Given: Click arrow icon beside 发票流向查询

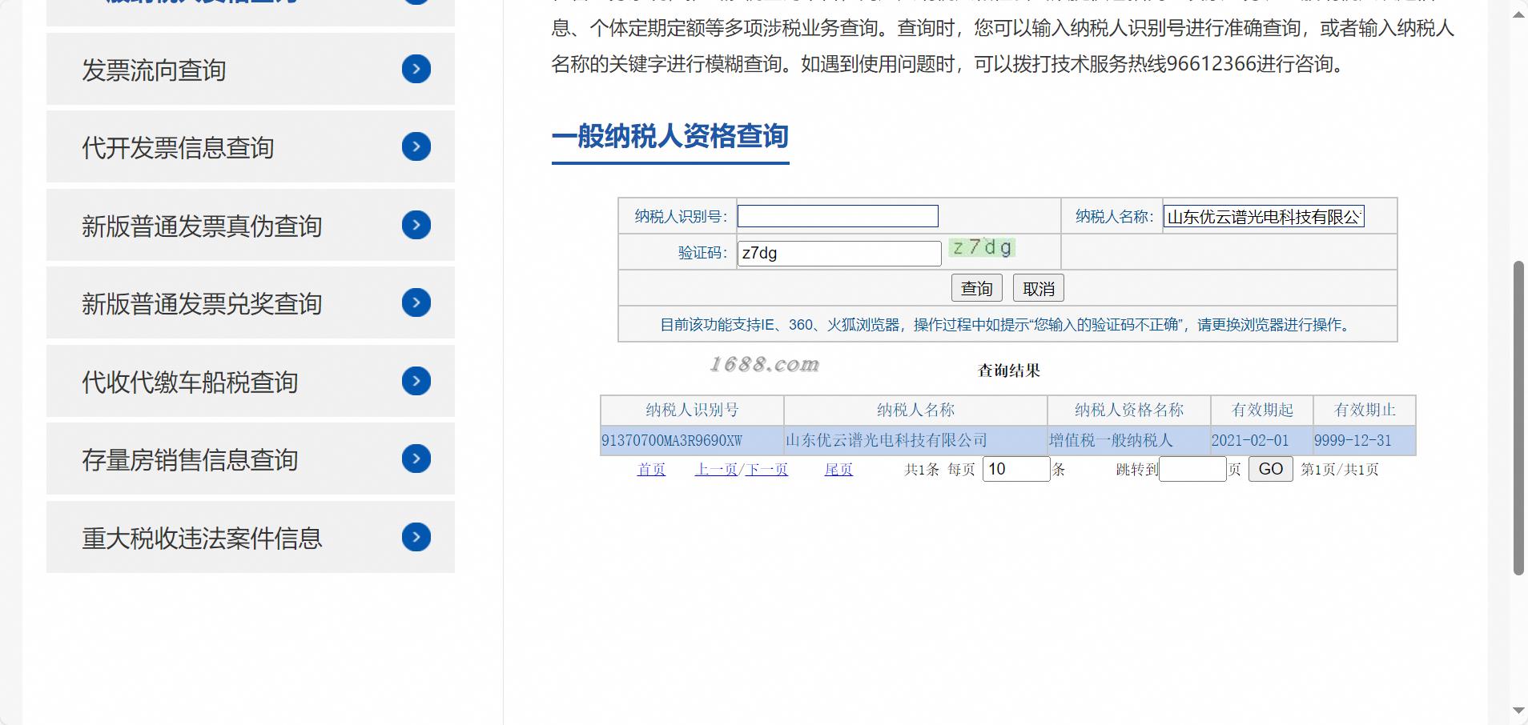Looking at the screenshot, I should tap(416, 69).
